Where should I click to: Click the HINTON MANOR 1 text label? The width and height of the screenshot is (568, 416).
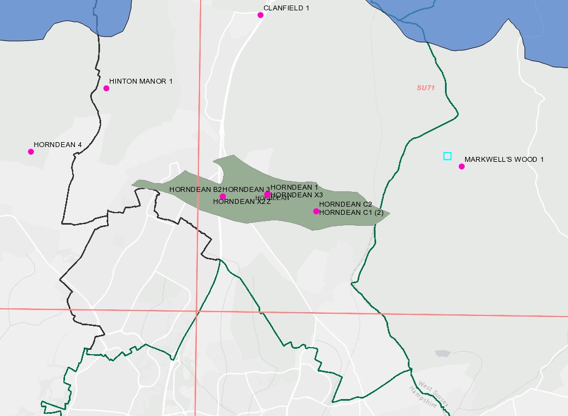140,81
